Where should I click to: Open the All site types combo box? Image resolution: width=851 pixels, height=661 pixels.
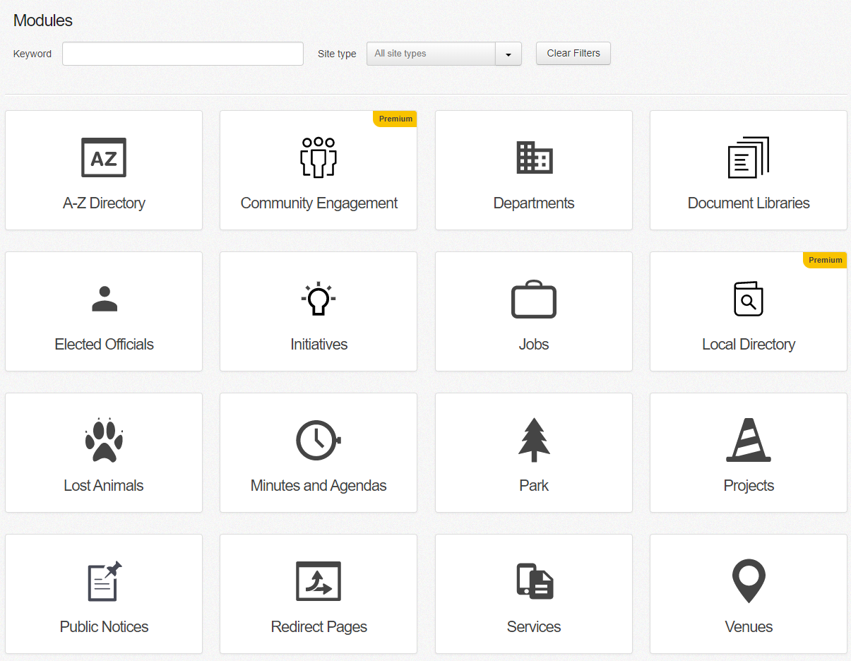click(x=431, y=54)
